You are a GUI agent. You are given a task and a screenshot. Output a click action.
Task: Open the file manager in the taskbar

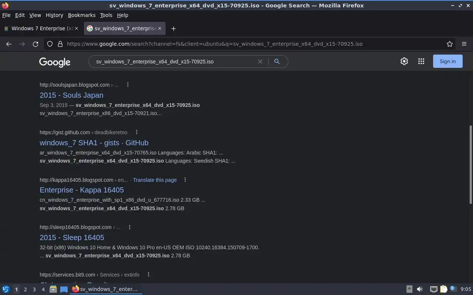click(53, 289)
